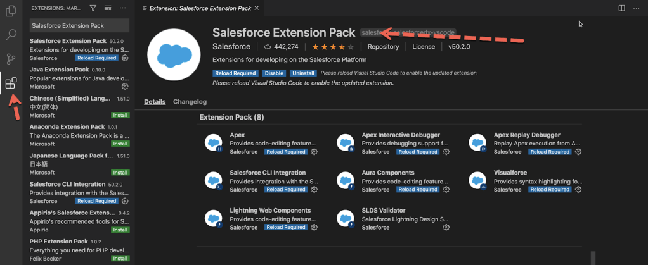Screen dimensions: 648x265
Task: Switch to the Changelog tab
Action: pyautogui.click(x=190, y=102)
